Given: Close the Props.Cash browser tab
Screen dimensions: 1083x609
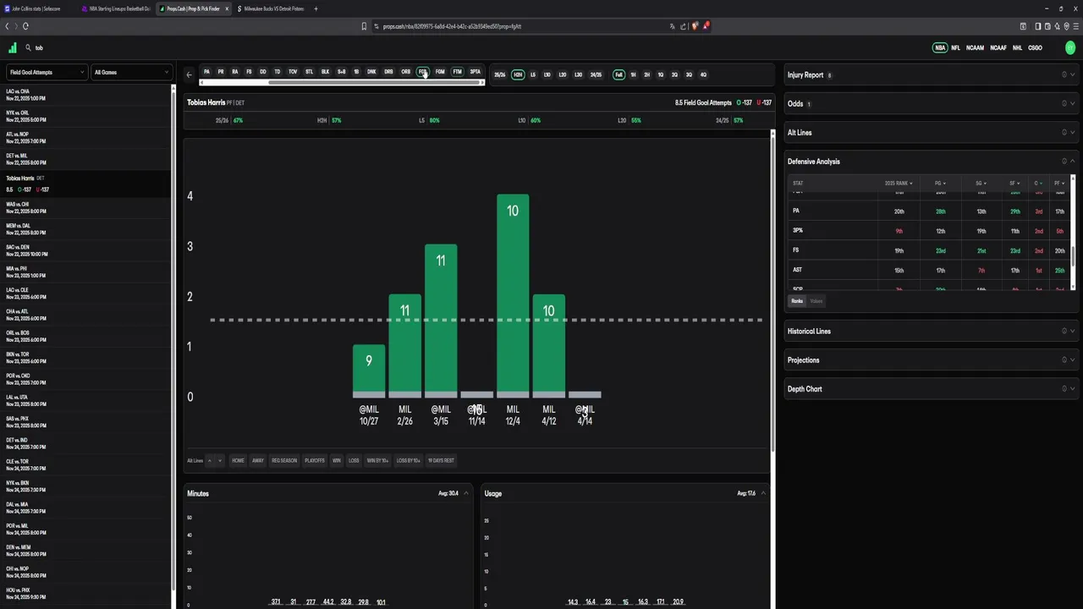Looking at the screenshot, I should (x=227, y=8).
